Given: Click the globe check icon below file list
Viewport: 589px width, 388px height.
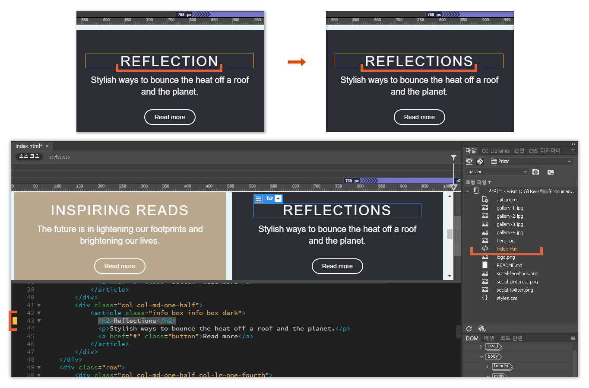Looking at the screenshot, I should click(482, 329).
